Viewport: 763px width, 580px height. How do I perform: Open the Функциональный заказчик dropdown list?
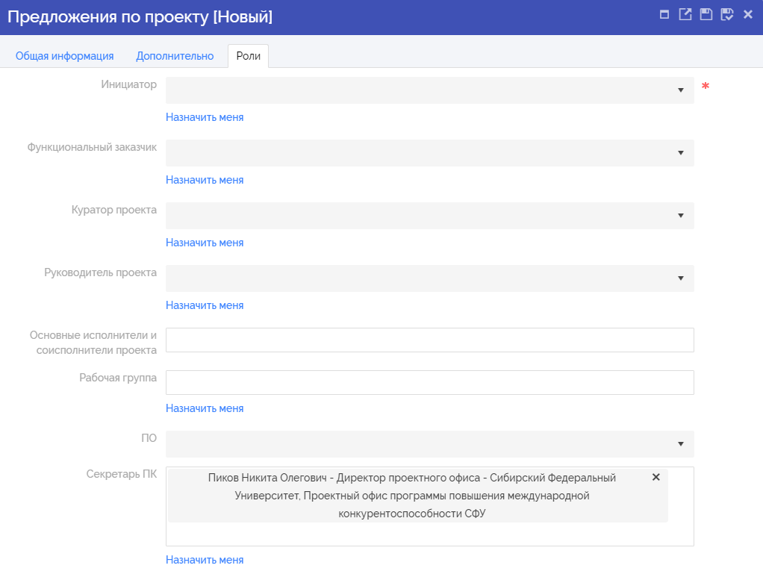point(680,153)
